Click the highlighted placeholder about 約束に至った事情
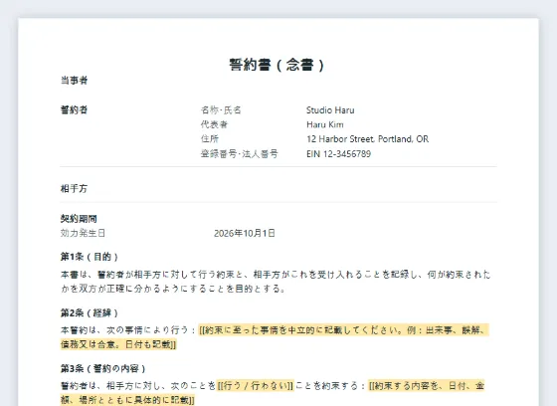The image size is (557, 406). (x=275, y=337)
